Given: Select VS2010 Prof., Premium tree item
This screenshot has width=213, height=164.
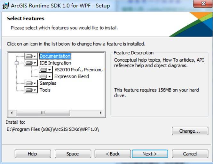Looking at the screenshot, I should click(79, 70).
